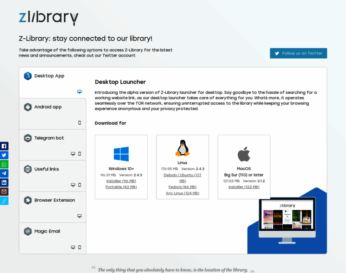346x273 pixels.
Task: Click 'Big Sur (11.0) or later' text
Action: click(x=244, y=175)
